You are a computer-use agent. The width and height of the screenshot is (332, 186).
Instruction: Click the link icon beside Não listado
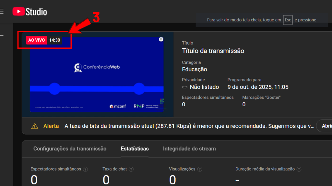coord(185,87)
